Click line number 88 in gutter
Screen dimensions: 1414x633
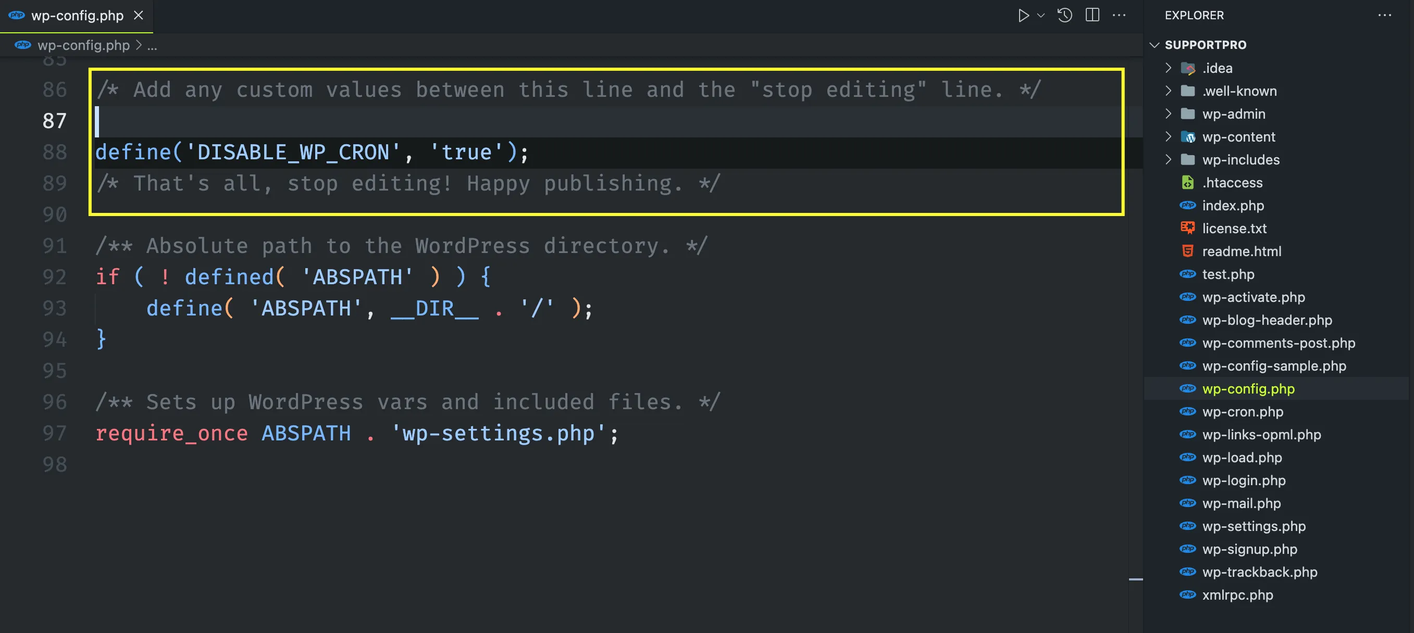(x=55, y=152)
